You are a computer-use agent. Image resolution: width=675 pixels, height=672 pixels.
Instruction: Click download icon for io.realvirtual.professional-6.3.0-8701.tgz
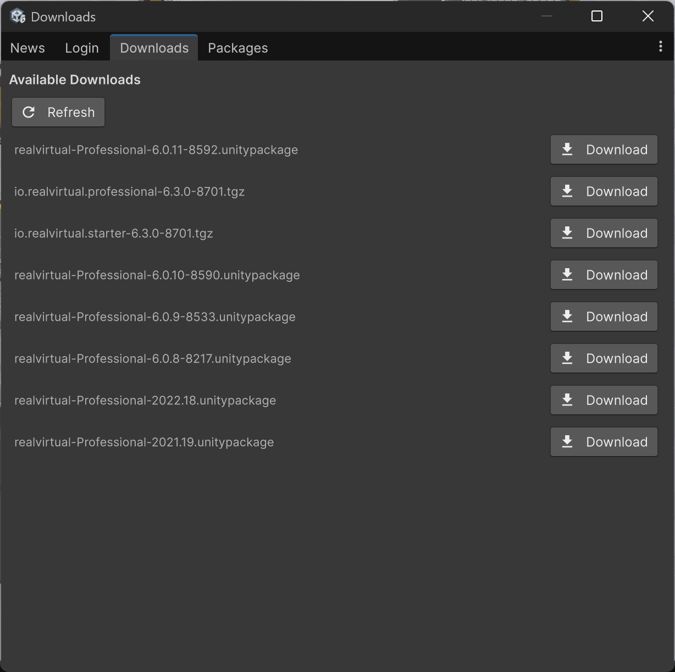click(x=567, y=192)
